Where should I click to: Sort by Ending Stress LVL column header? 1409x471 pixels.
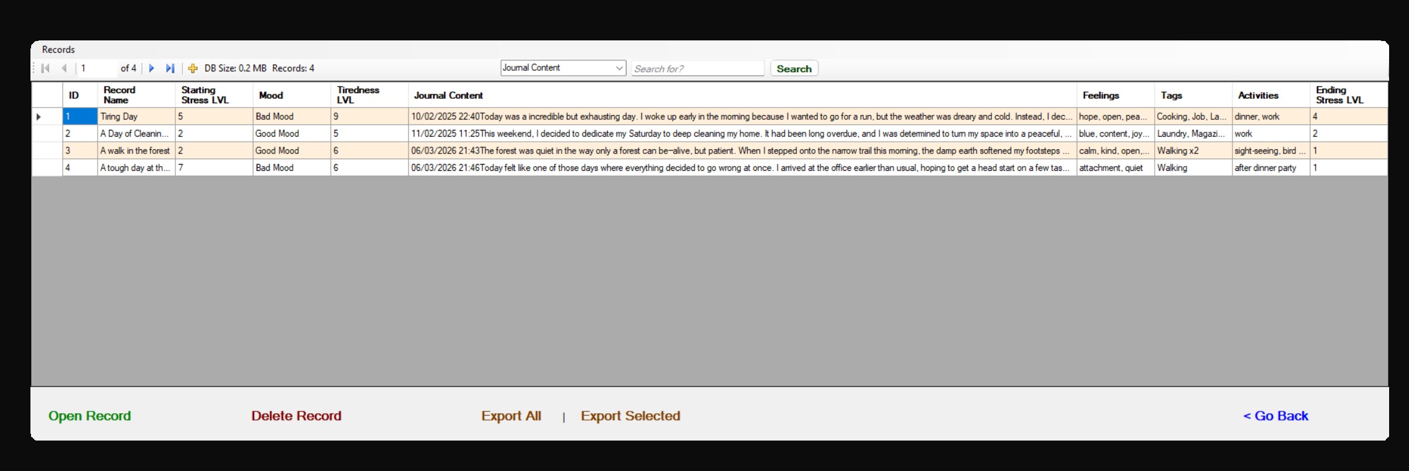[x=1349, y=95]
